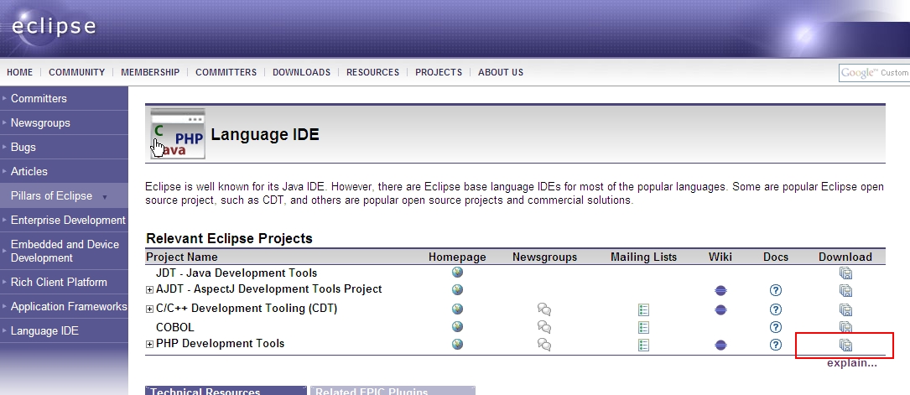Click the explain... link
Screen dimensions: 910x395
coord(852,363)
